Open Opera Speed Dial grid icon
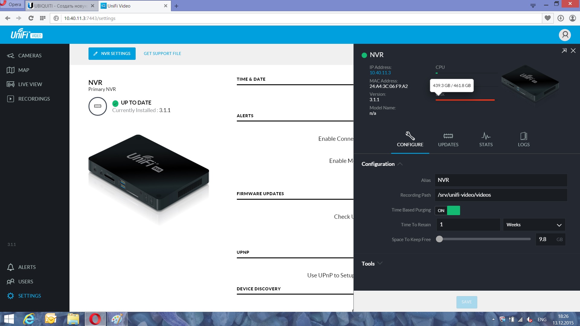Viewport: 580px width, 326px height. [43, 18]
